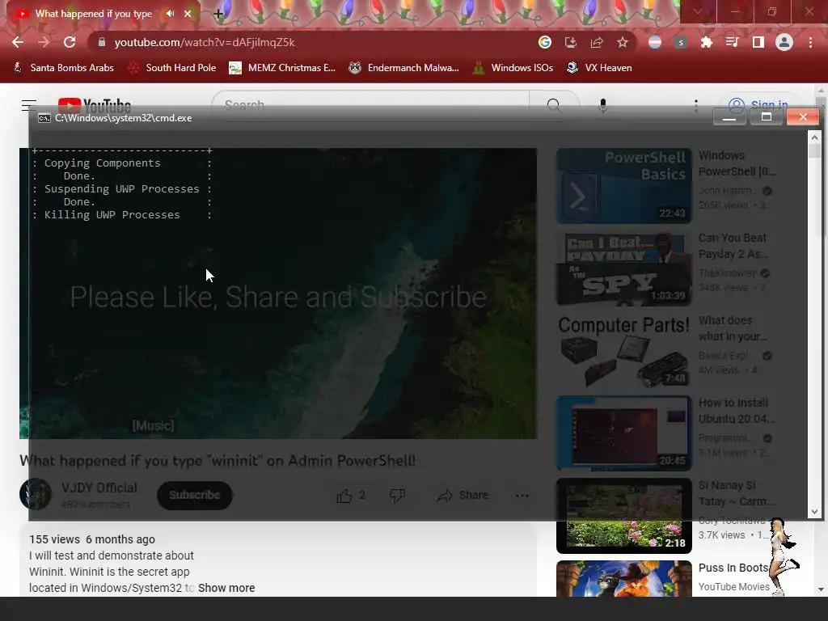Screen dimensions: 828x621
Task: Search by voice with microphone icon
Action: (x=603, y=105)
